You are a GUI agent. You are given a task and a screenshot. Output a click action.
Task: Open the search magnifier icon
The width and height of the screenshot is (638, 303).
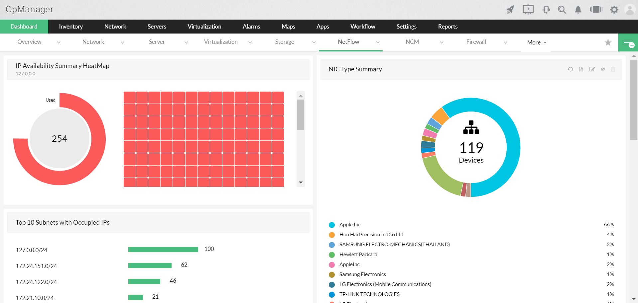point(562,10)
